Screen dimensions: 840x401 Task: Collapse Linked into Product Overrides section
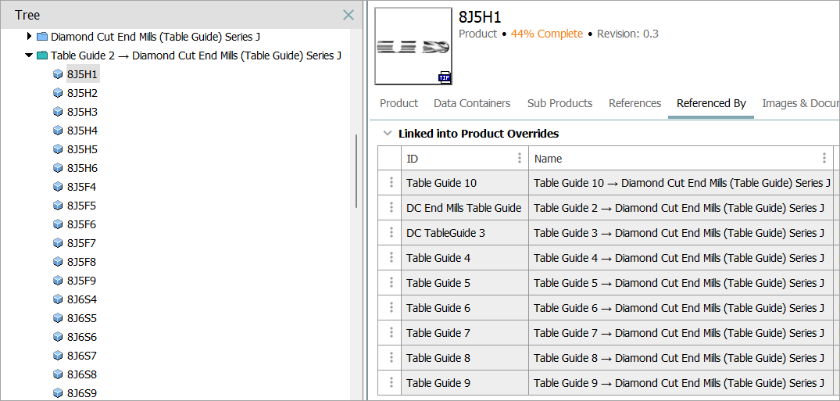tap(386, 134)
